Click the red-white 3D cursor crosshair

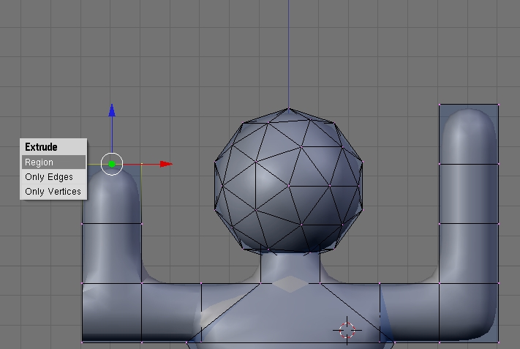(x=347, y=330)
